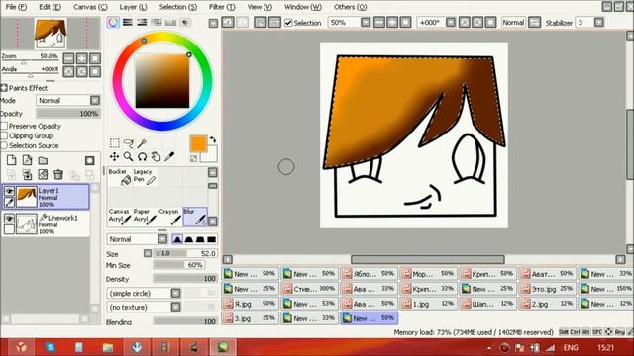Screen dimensions: 634x356
Task: Select the Lasso tool
Action: (128, 143)
